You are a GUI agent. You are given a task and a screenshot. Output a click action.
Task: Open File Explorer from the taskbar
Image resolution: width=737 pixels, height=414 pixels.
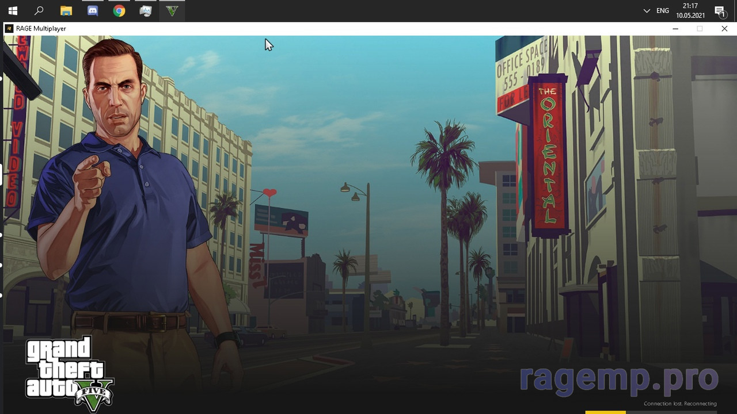tap(66, 10)
